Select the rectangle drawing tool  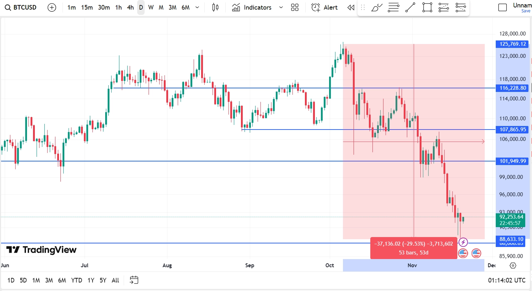pyautogui.click(x=427, y=7)
